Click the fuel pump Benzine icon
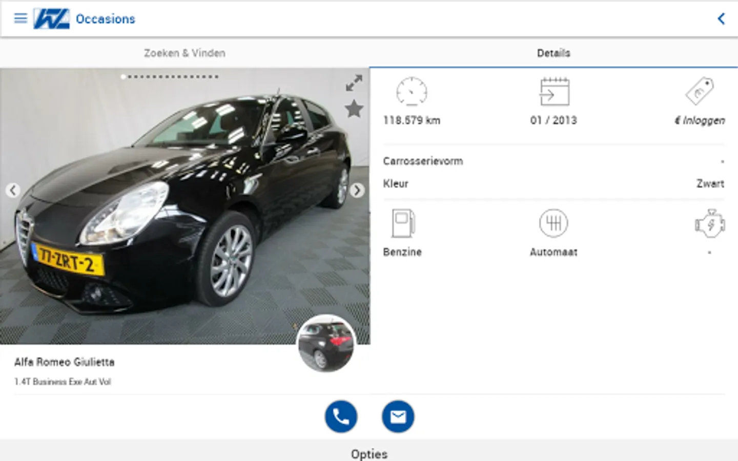Image resolution: width=738 pixels, height=461 pixels. tap(403, 223)
